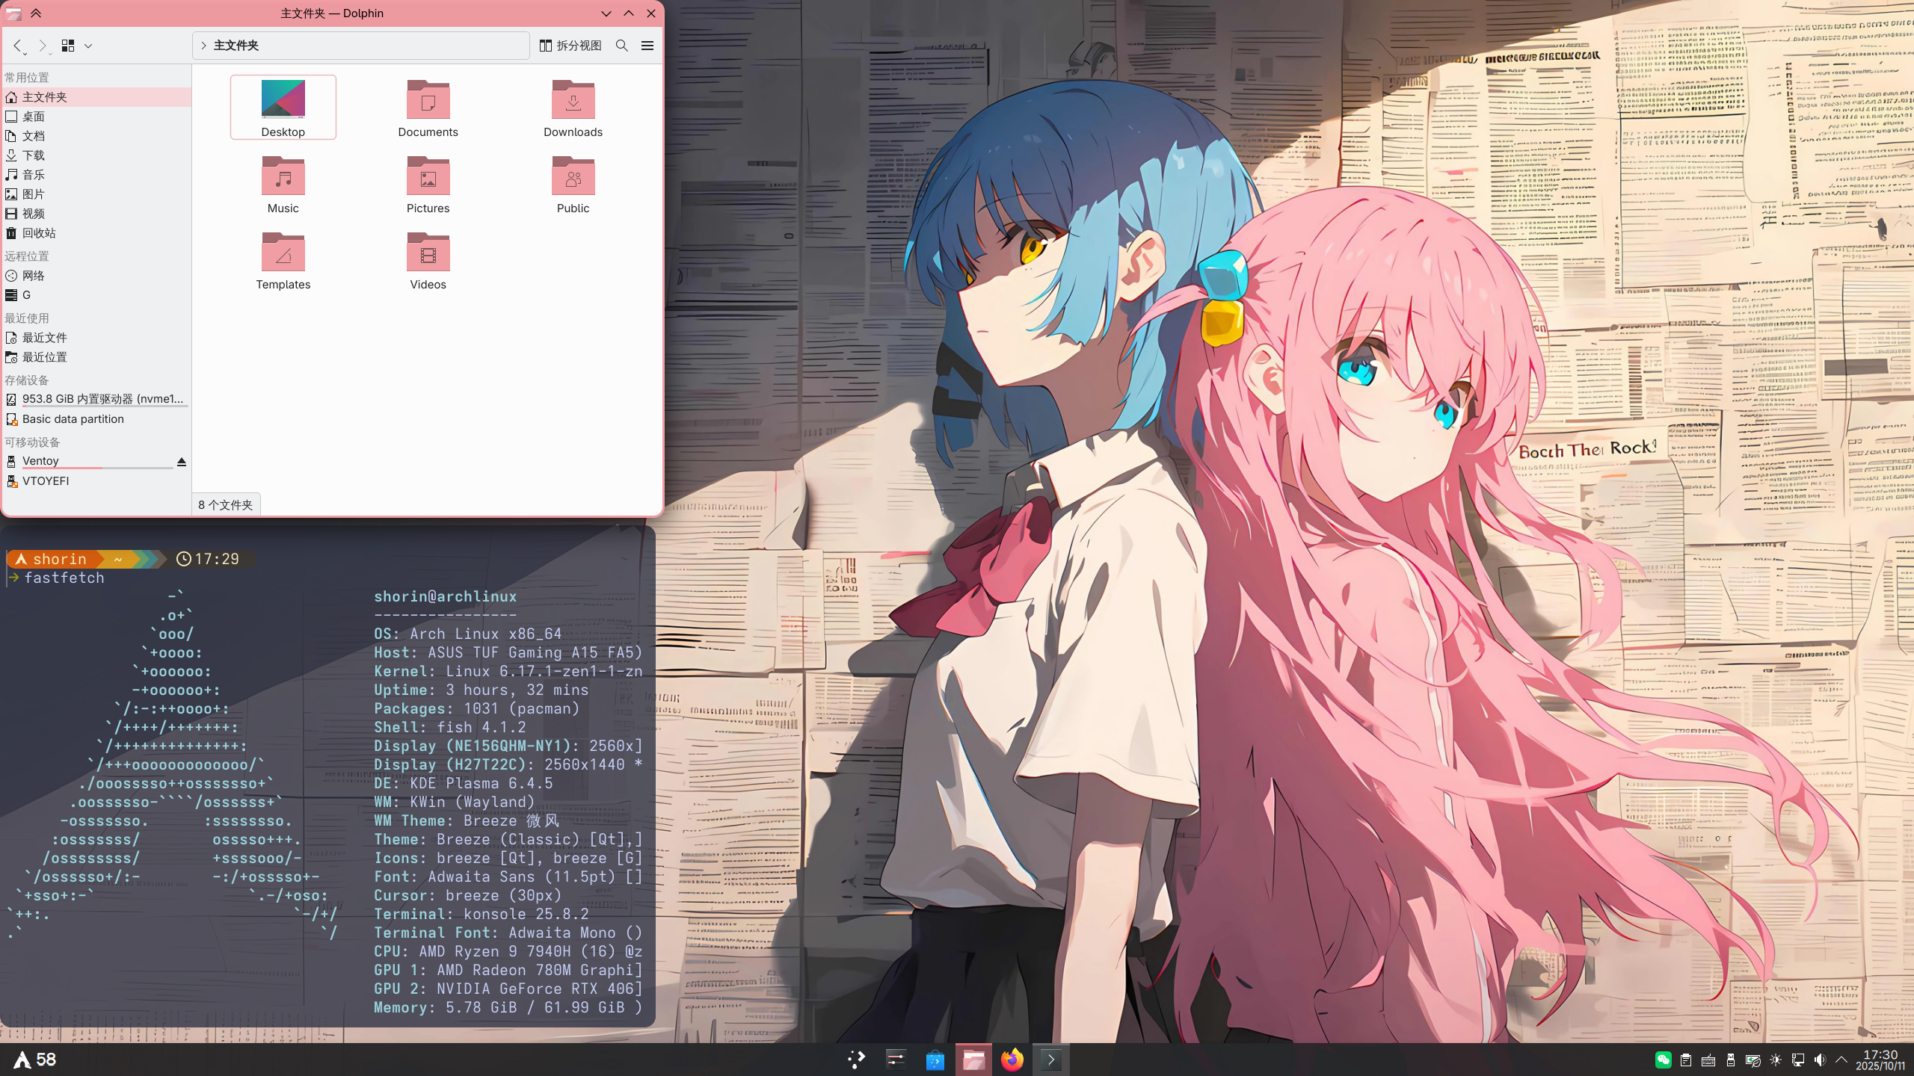Open 最近文件 recent files entry

click(x=97, y=338)
